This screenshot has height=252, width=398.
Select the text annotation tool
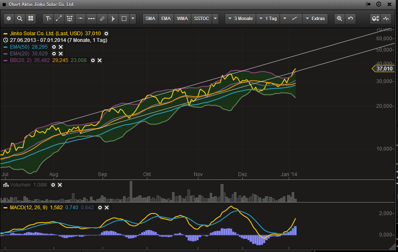pos(48,18)
